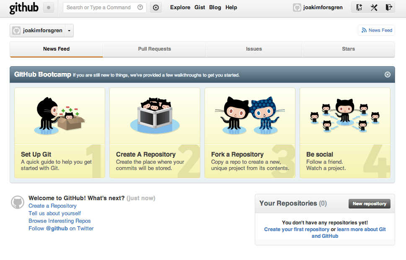This screenshot has height=260, width=406.
Task: Click the News Feed RSS button
Action: (x=377, y=30)
